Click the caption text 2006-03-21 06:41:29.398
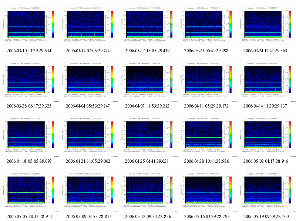Viewport: 296px width, 221px height. (206, 51)
